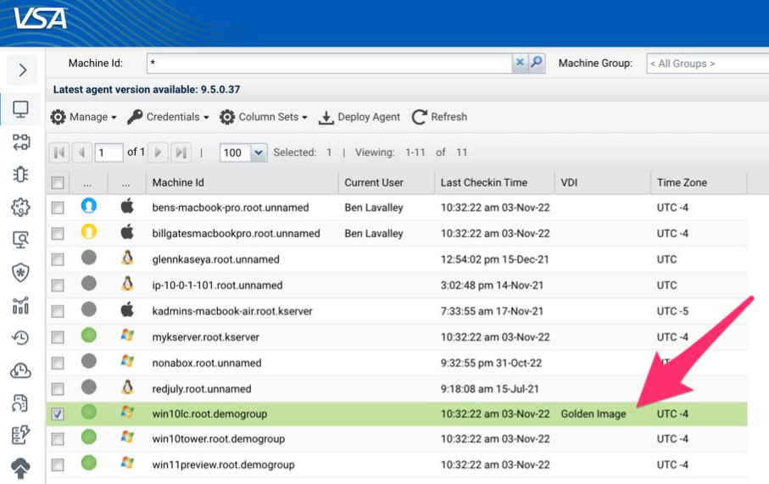769x484 pixels.
Task: Open the shield security sidebar icon
Action: (x=20, y=272)
